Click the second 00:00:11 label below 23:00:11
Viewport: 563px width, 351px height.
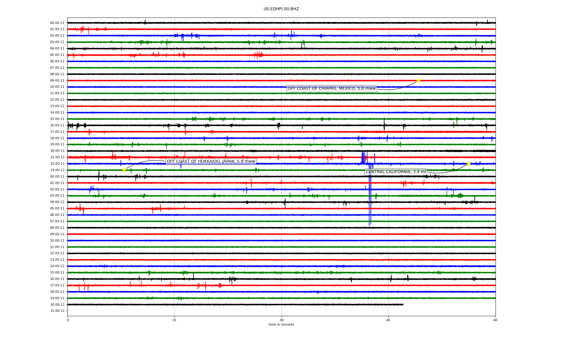click(x=57, y=177)
